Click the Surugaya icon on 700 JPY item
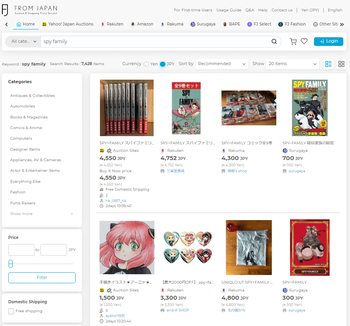Screen dimensions: 350x326 tap(285, 151)
